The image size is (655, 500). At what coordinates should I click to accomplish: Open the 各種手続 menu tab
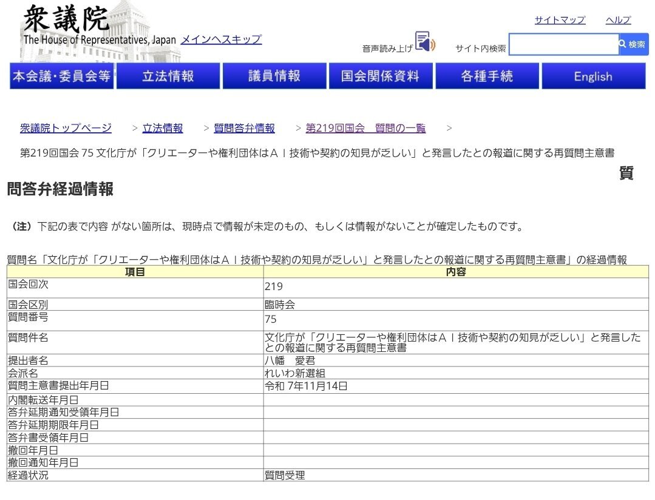(487, 76)
